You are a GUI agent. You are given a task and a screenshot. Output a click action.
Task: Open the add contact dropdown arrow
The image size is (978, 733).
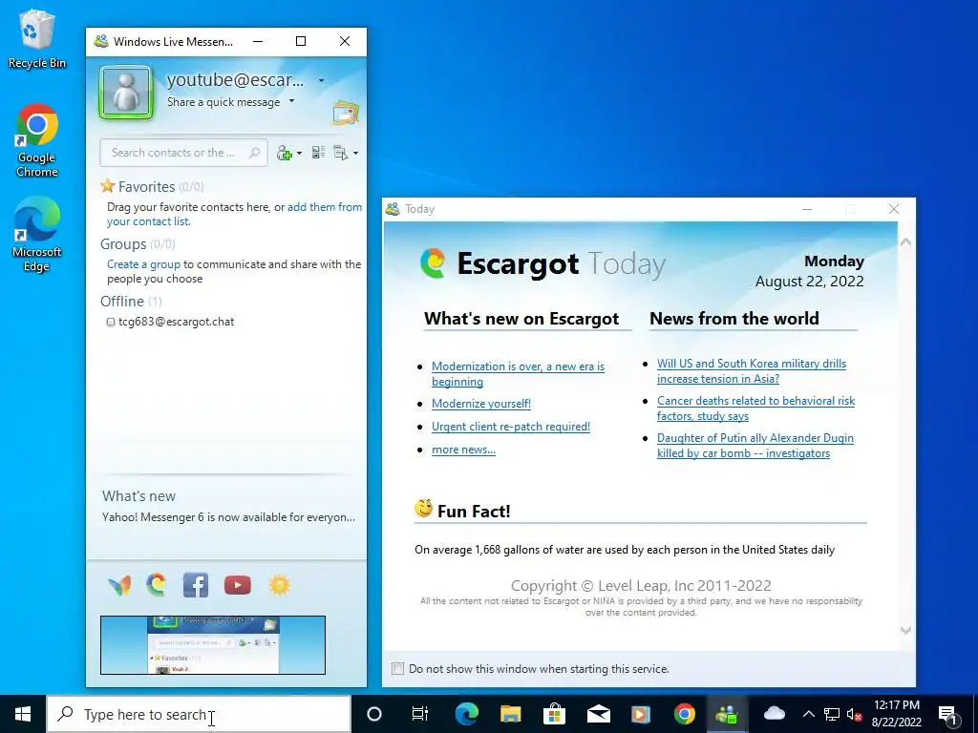coord(299,154)
